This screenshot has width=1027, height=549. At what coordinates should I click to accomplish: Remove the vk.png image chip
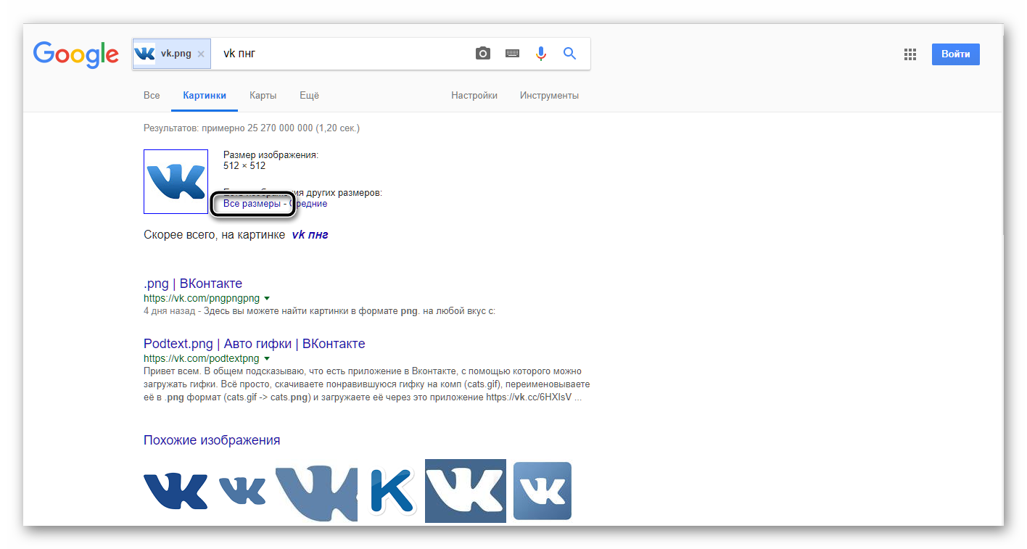tap(201, 54)
